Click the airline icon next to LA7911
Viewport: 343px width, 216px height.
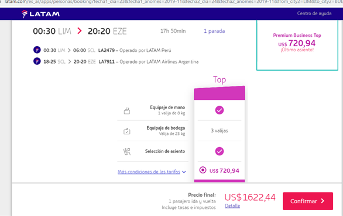(x=37, y=61)
